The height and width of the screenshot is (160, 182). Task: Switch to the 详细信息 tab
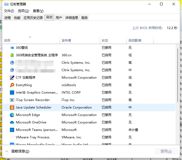click(x=72, y=18)
